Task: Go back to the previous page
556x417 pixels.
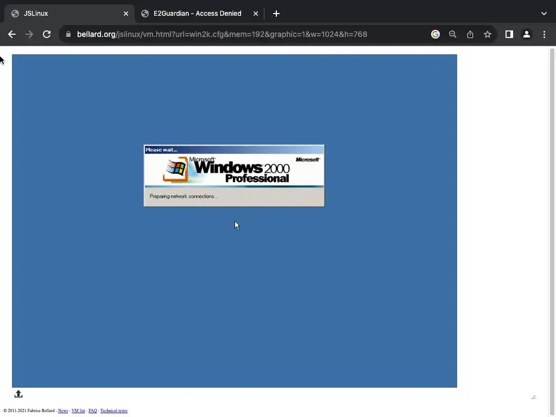Action: point(12,34)
